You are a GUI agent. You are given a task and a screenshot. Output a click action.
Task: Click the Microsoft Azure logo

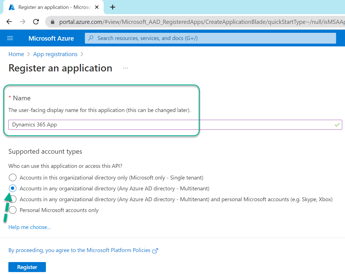[x=51, y=38]
